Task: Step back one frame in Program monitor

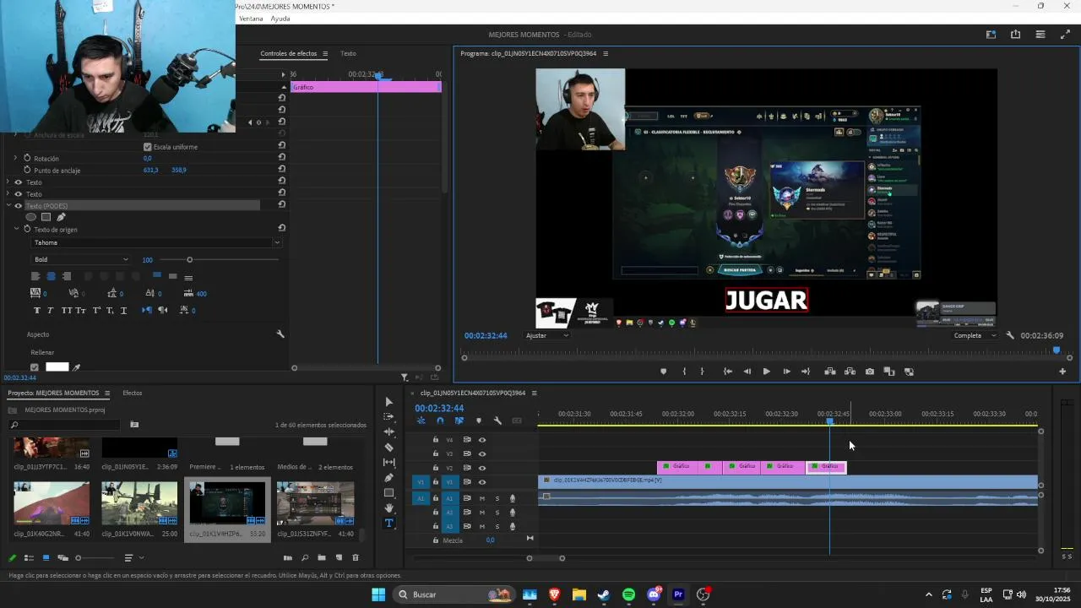Action: 747,372
